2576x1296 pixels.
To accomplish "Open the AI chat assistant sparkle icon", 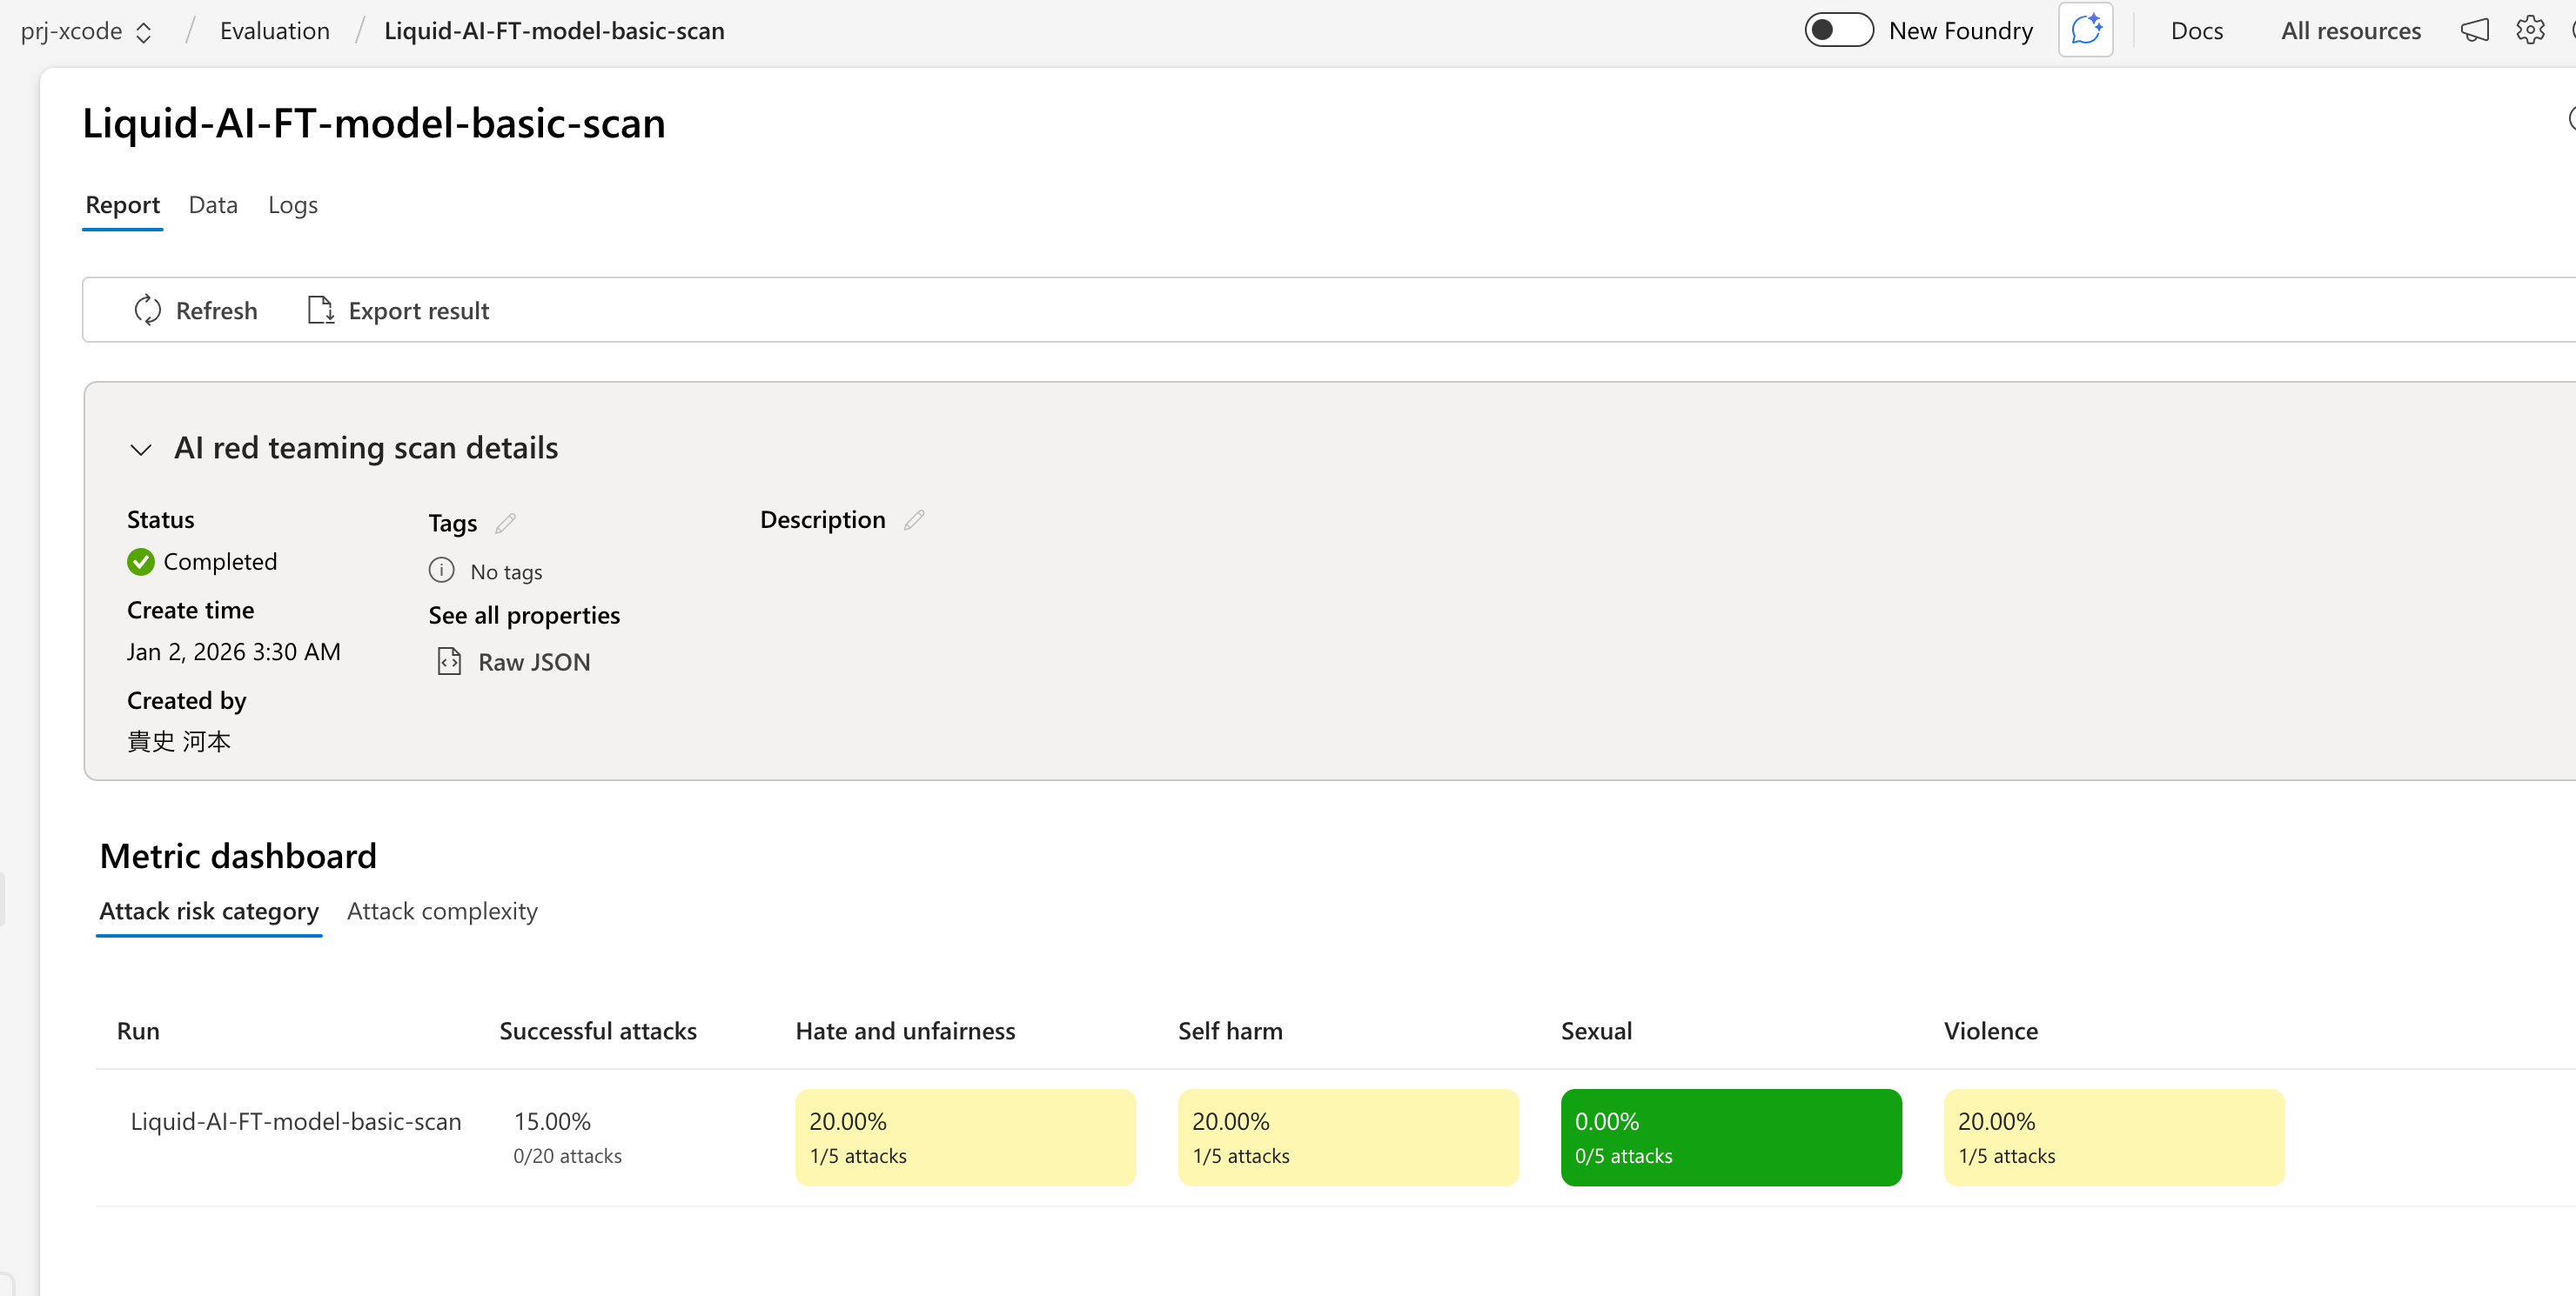I will (x=2085, y=30).
